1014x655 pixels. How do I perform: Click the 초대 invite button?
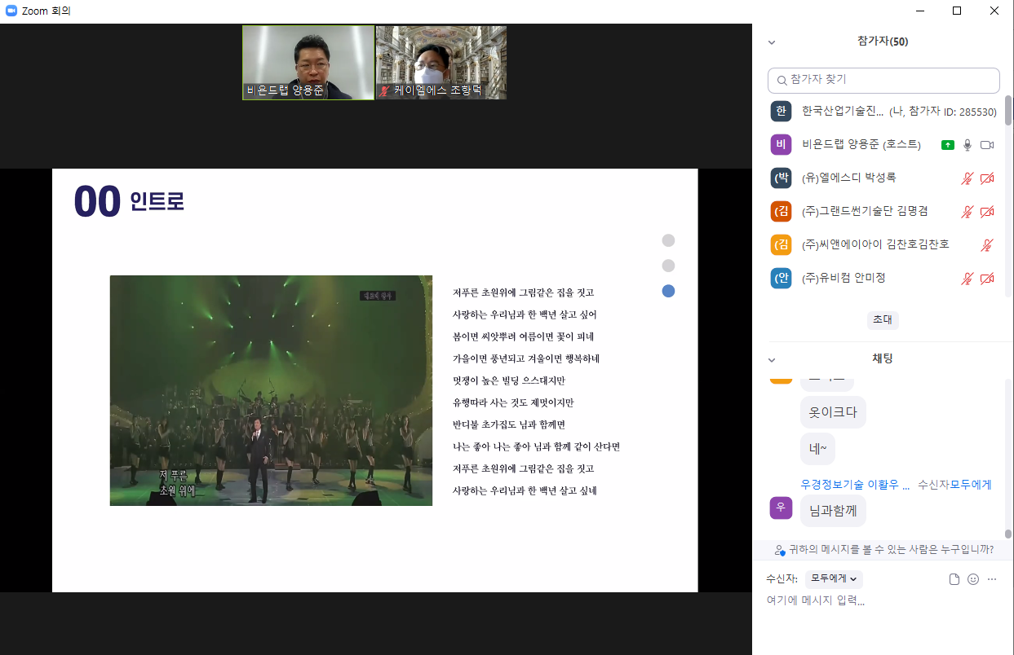[883, 319]
